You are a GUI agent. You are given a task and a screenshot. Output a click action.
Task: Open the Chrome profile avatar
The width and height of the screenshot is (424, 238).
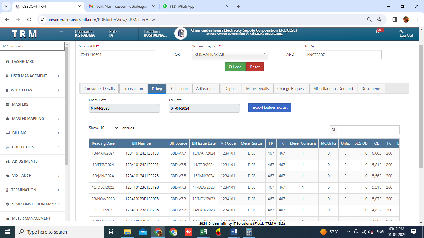pyautogui.click(x=406, y=20)
